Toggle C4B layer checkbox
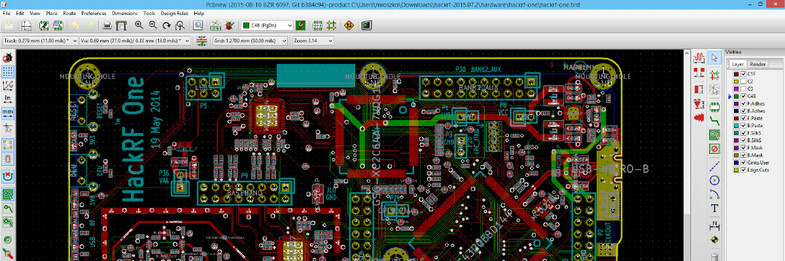785x261 pixels. (743, 96)
